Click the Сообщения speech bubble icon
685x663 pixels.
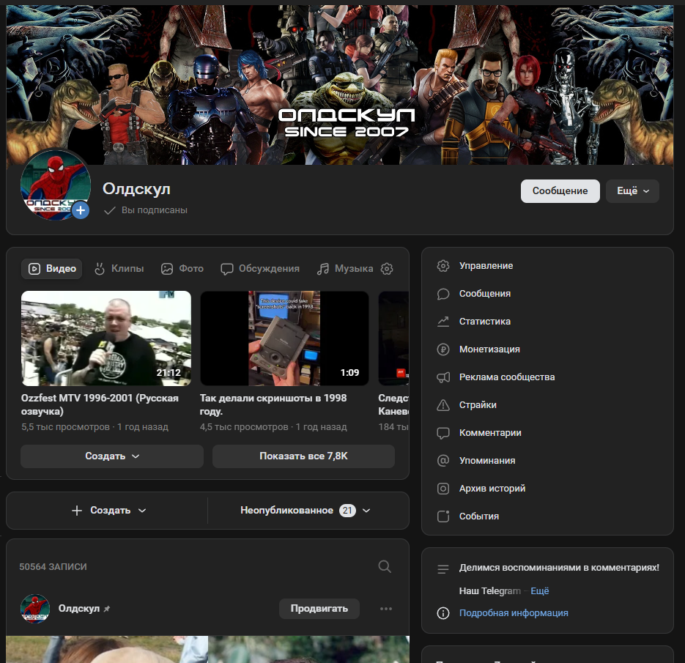pyautogui.click(x=443, y=294)
